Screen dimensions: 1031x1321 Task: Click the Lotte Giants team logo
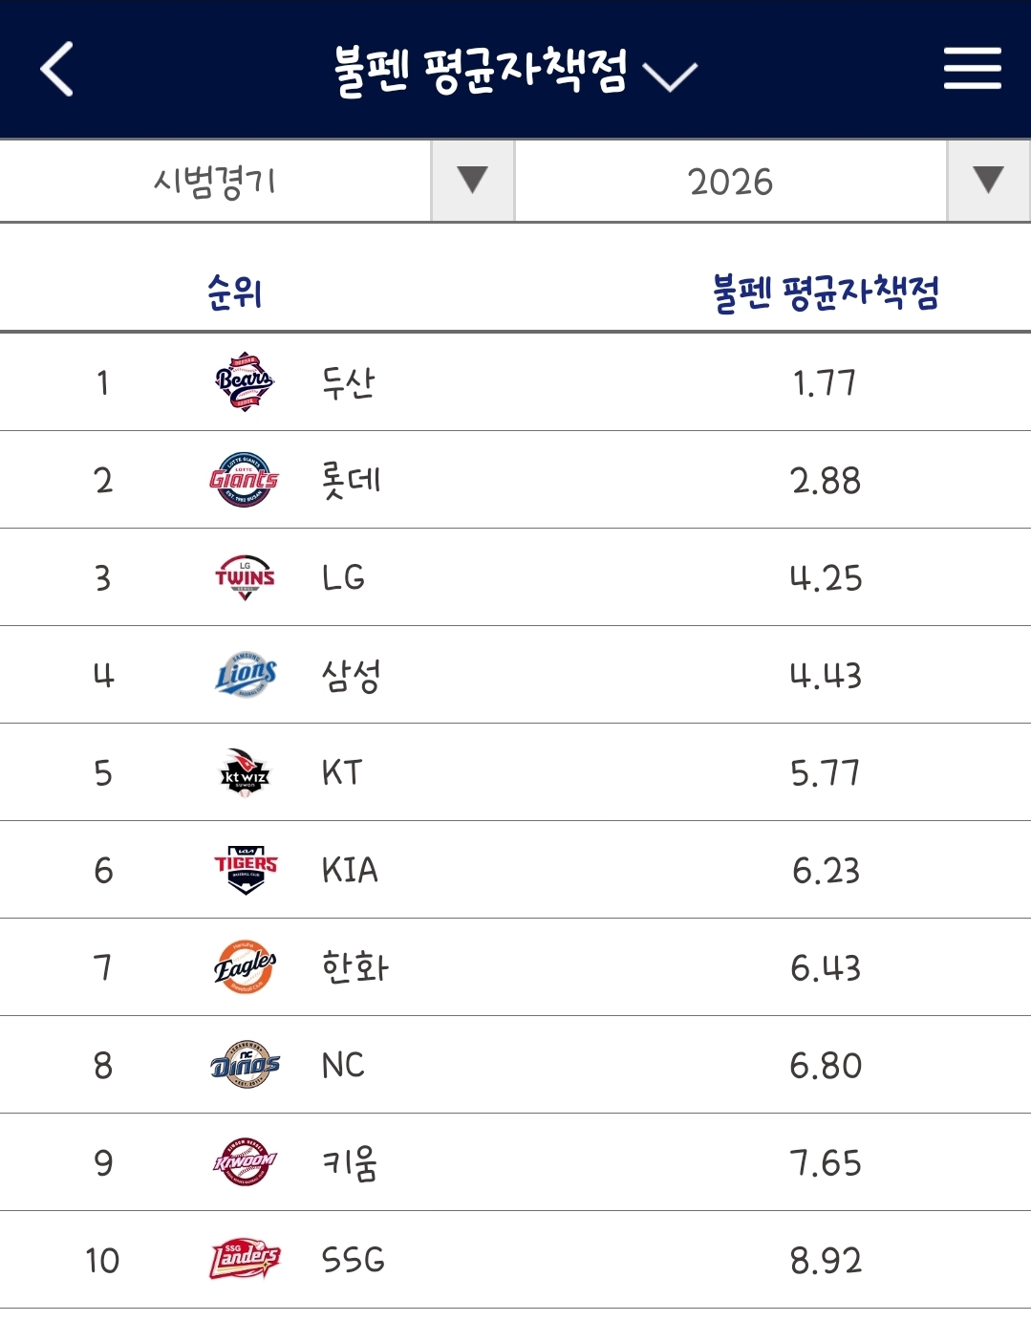click(x=245, y=479)
